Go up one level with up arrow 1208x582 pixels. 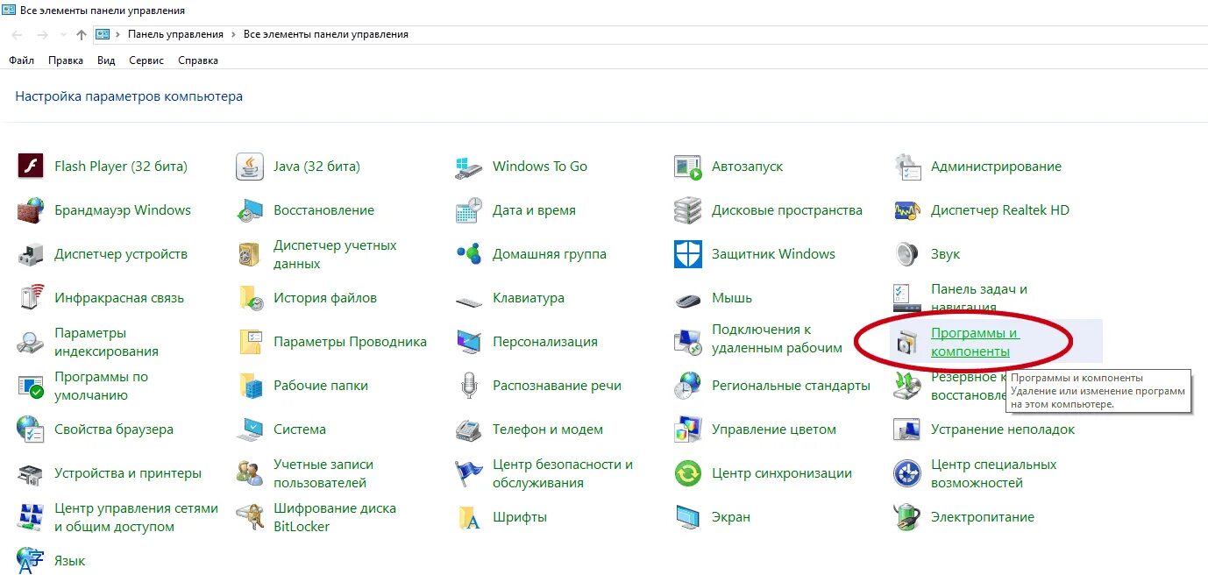[82, 35]
